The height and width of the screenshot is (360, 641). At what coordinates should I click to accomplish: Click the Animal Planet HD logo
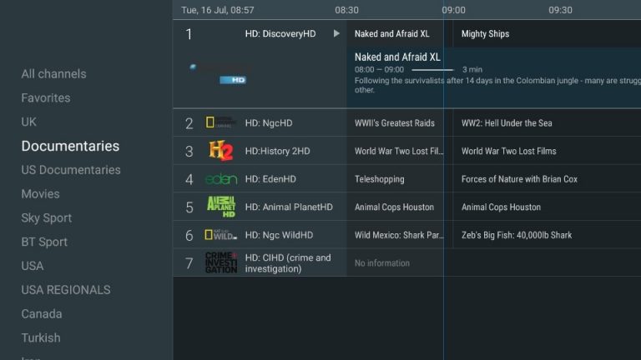(221, 207)
